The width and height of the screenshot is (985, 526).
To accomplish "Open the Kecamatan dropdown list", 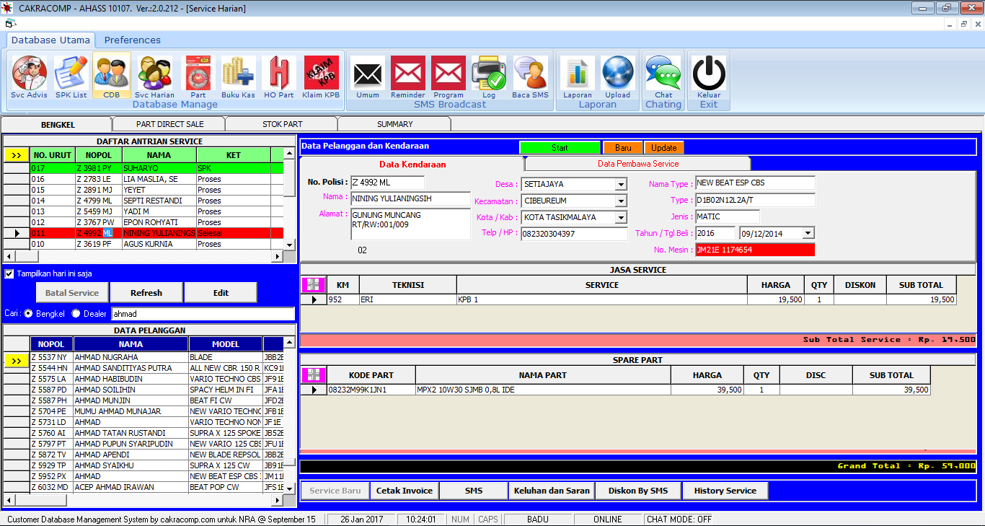I will pyautogui.click(x=621, y=201).
